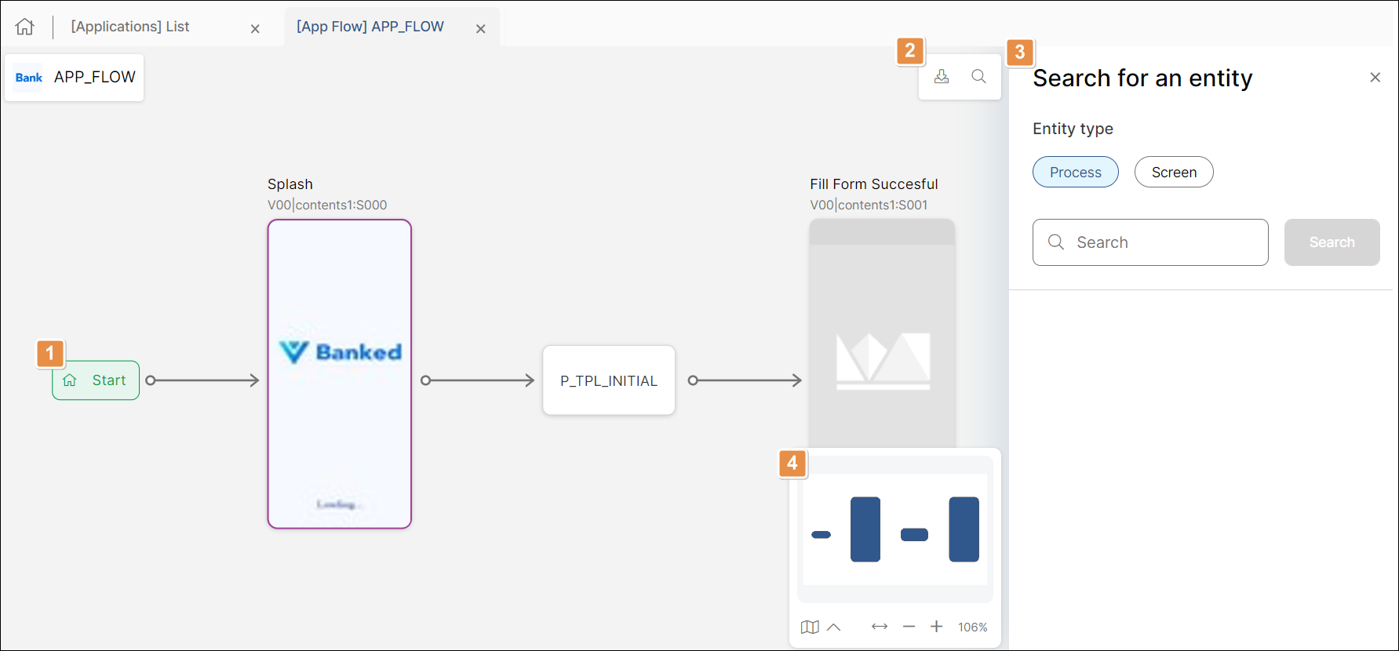The width and height of the screenshot is (1399, 651).
Task: Click the 106% zoom level text
Action: tap(972, 627)
